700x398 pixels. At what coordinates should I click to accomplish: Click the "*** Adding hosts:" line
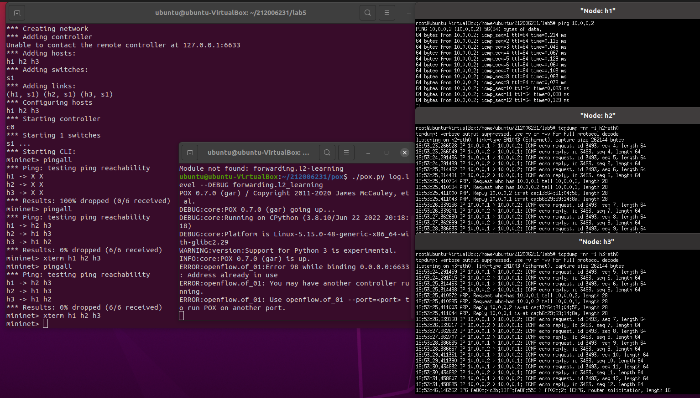(41, 53)
